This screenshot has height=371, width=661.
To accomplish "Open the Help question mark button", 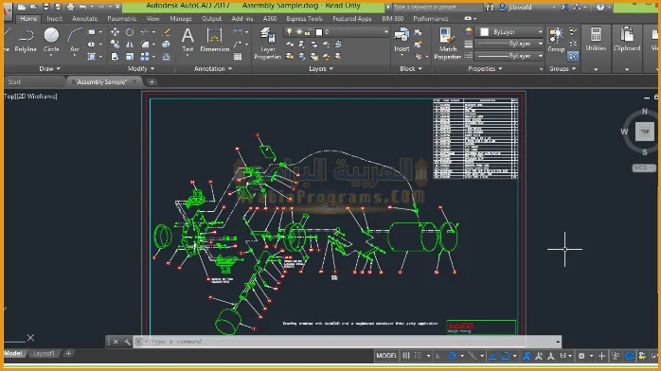I will pyautogui.click(x=600, y=8).
